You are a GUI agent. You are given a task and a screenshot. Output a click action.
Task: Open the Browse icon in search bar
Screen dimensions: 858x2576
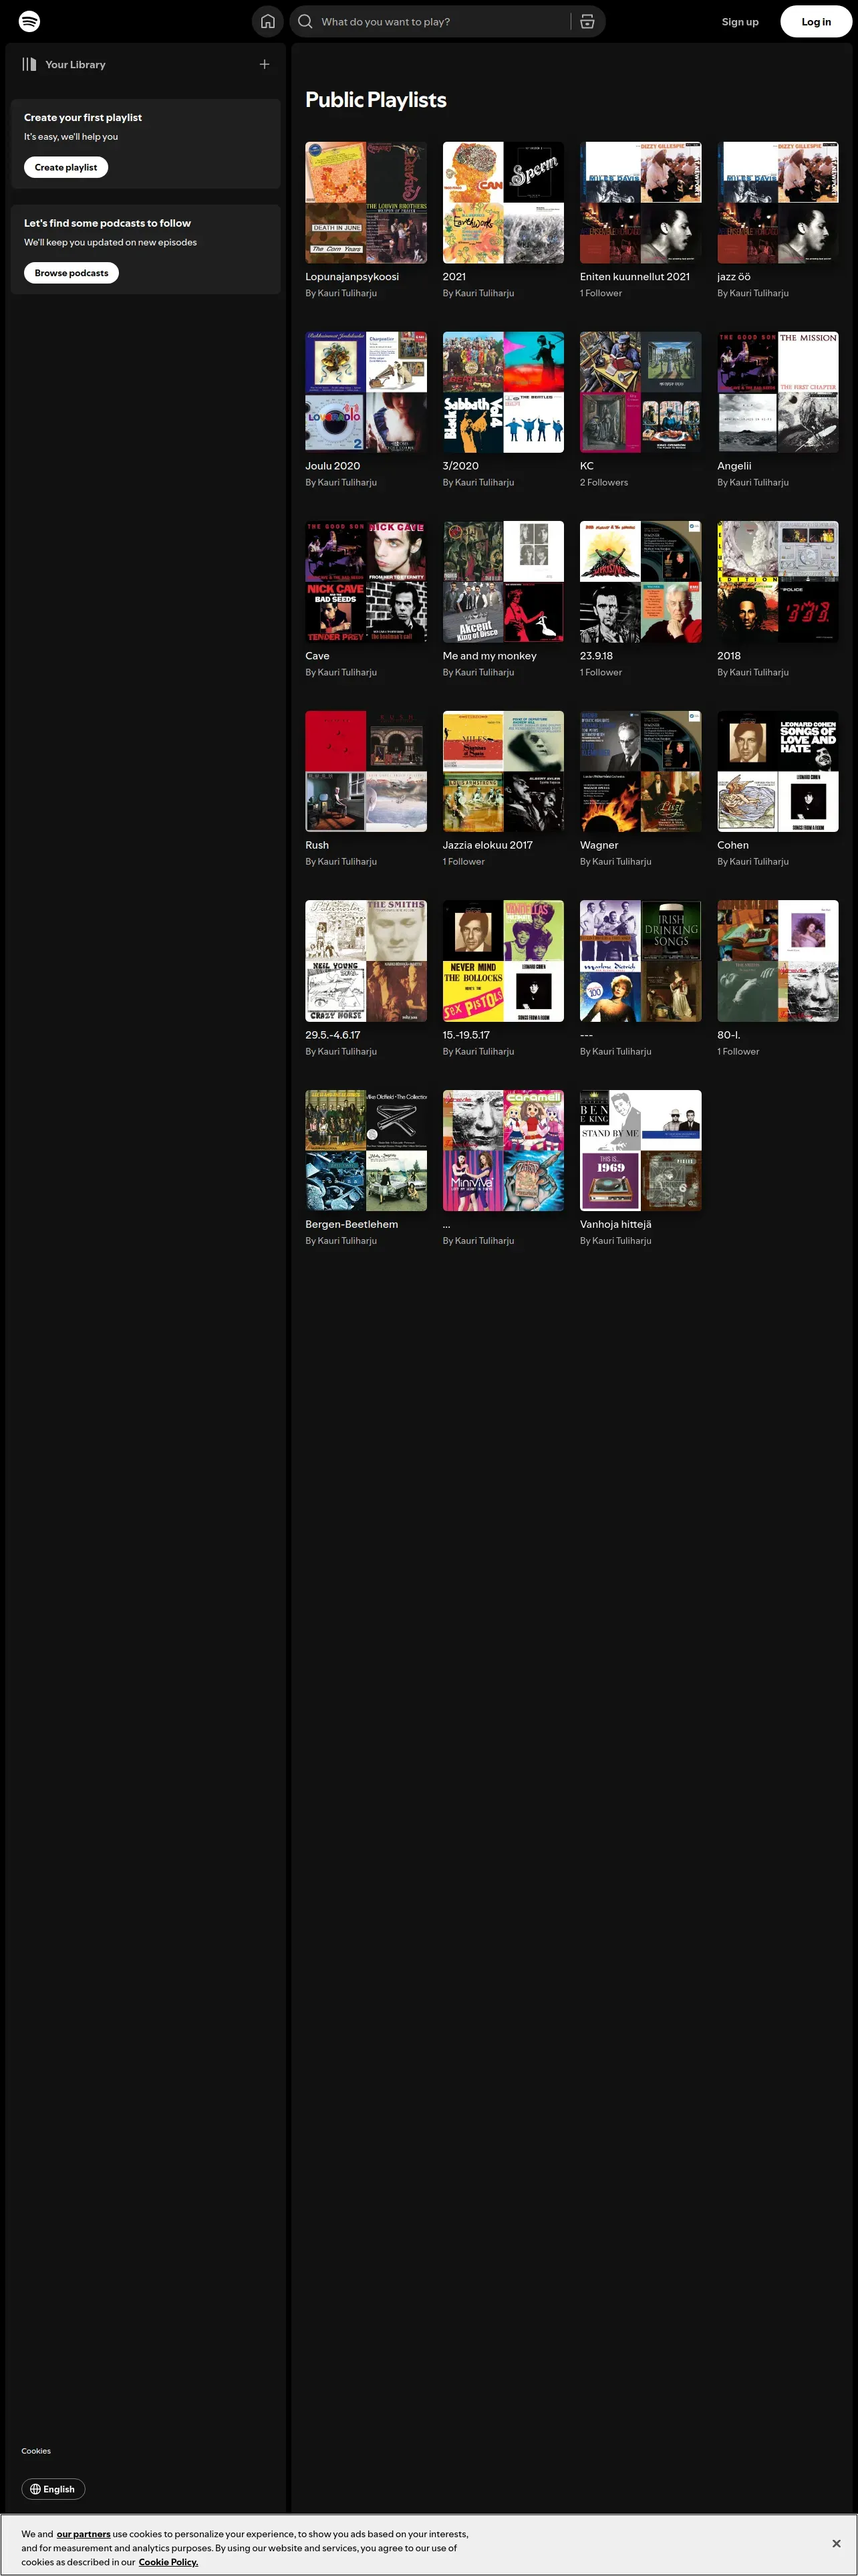tap(587, 21)
